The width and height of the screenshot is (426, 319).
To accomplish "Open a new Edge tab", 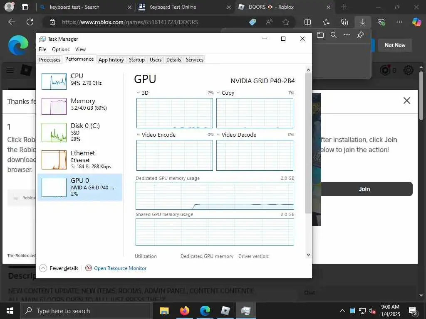I will [344, 7].
